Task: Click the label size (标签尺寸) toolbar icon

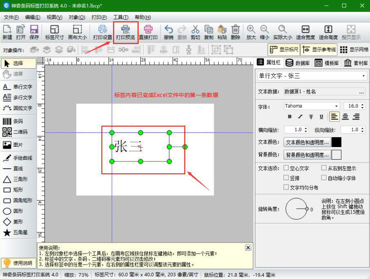Action: [55, 32]
